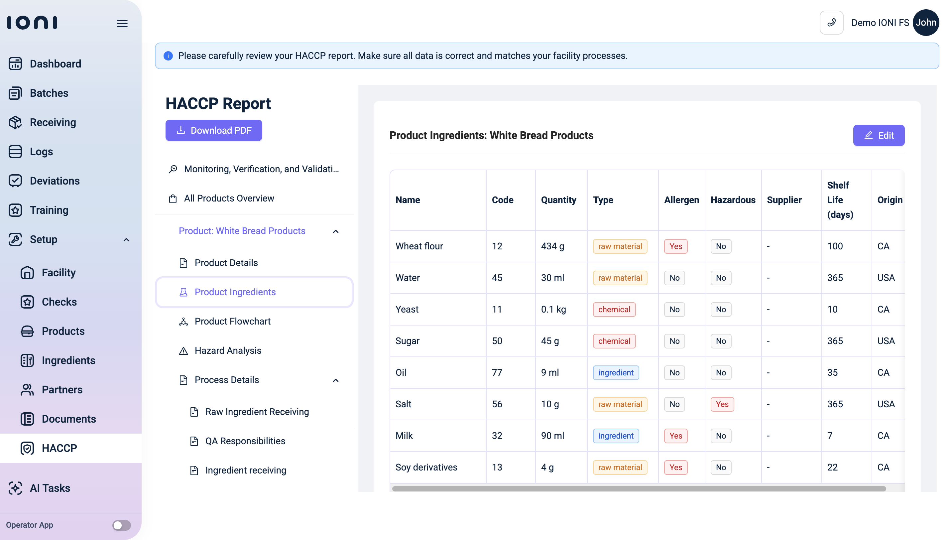Click the phone call icon button
The image size is (952, 540).
pos(831,23)
